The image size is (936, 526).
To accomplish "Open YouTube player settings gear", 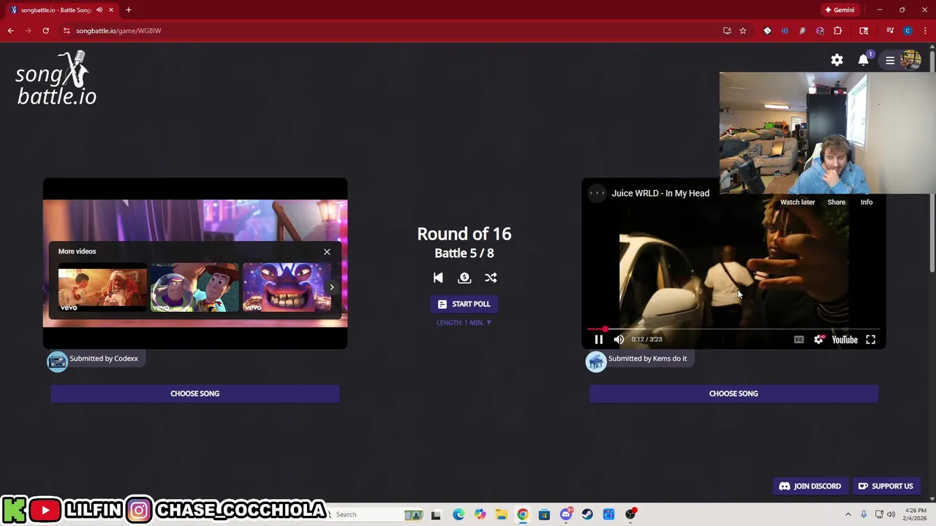I will (818, 339).
